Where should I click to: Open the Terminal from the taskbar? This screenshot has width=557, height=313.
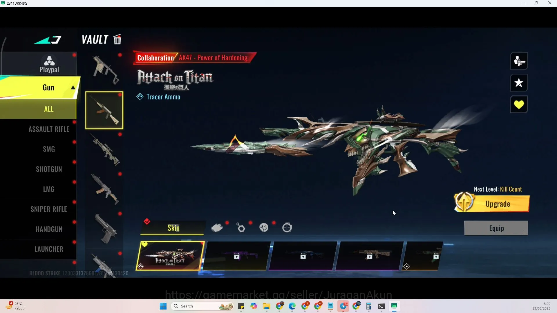click(381, 306)
